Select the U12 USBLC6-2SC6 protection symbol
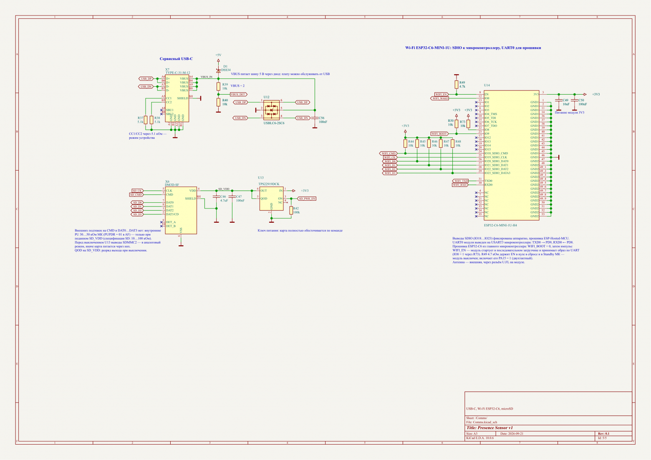The width and height of the screenshot is (651, 460). [271, 110]
